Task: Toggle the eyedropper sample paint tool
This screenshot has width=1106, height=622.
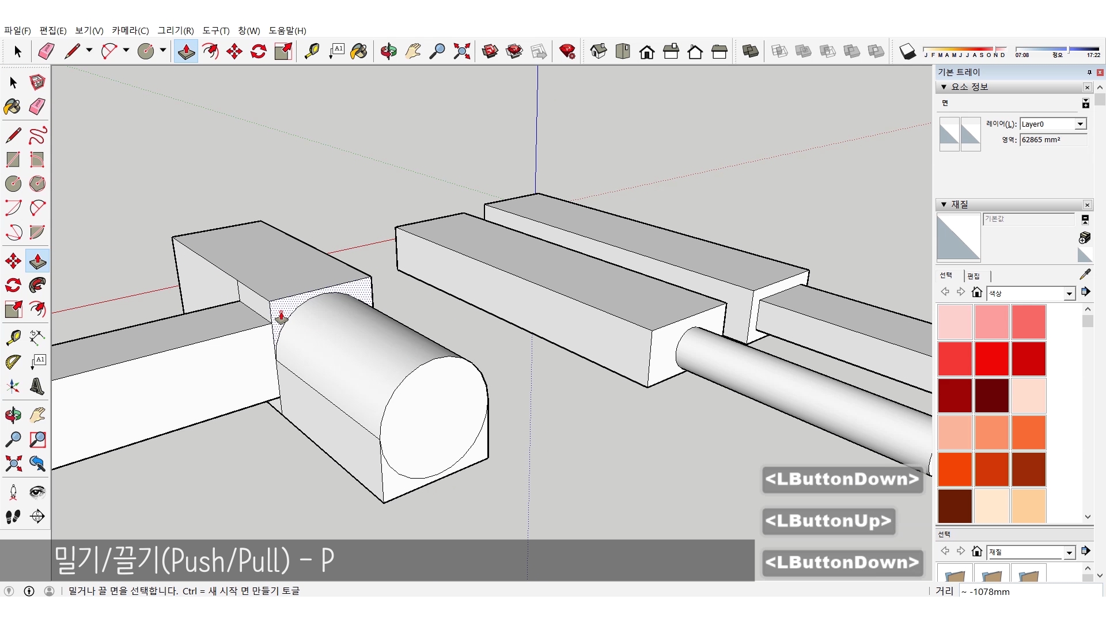Action: pyautogui.click(x=1085, y=275)
